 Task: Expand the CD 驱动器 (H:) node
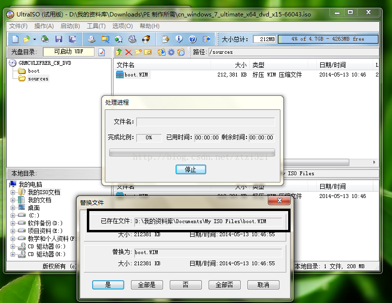tap(13, 254)
